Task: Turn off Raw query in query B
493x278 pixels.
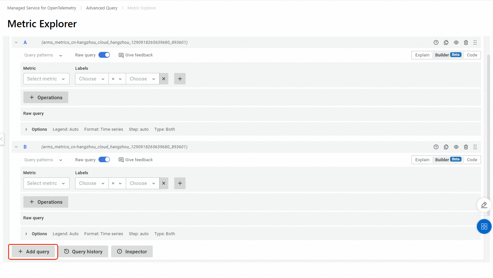Action: click(x=104, y=159)
